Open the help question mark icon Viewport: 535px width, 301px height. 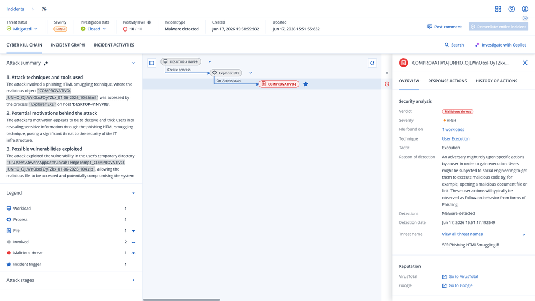511,9
